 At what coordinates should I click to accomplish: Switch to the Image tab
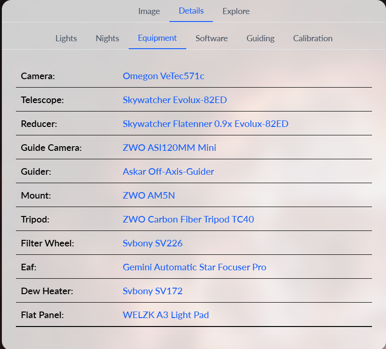149,11
